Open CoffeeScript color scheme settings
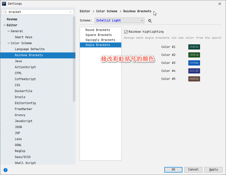 [x=25, y=79]
